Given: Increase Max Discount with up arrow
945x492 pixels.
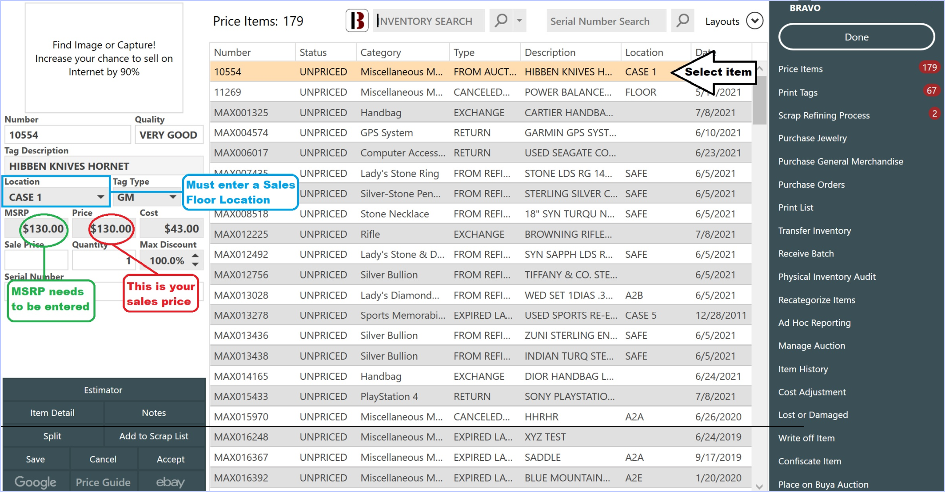Looking at the screenshot, I should click(x=195, y=255).
